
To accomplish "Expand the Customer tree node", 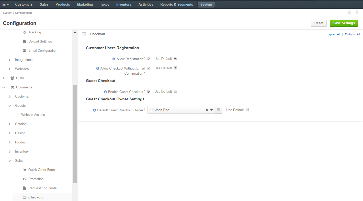I will tap(10, 96).
